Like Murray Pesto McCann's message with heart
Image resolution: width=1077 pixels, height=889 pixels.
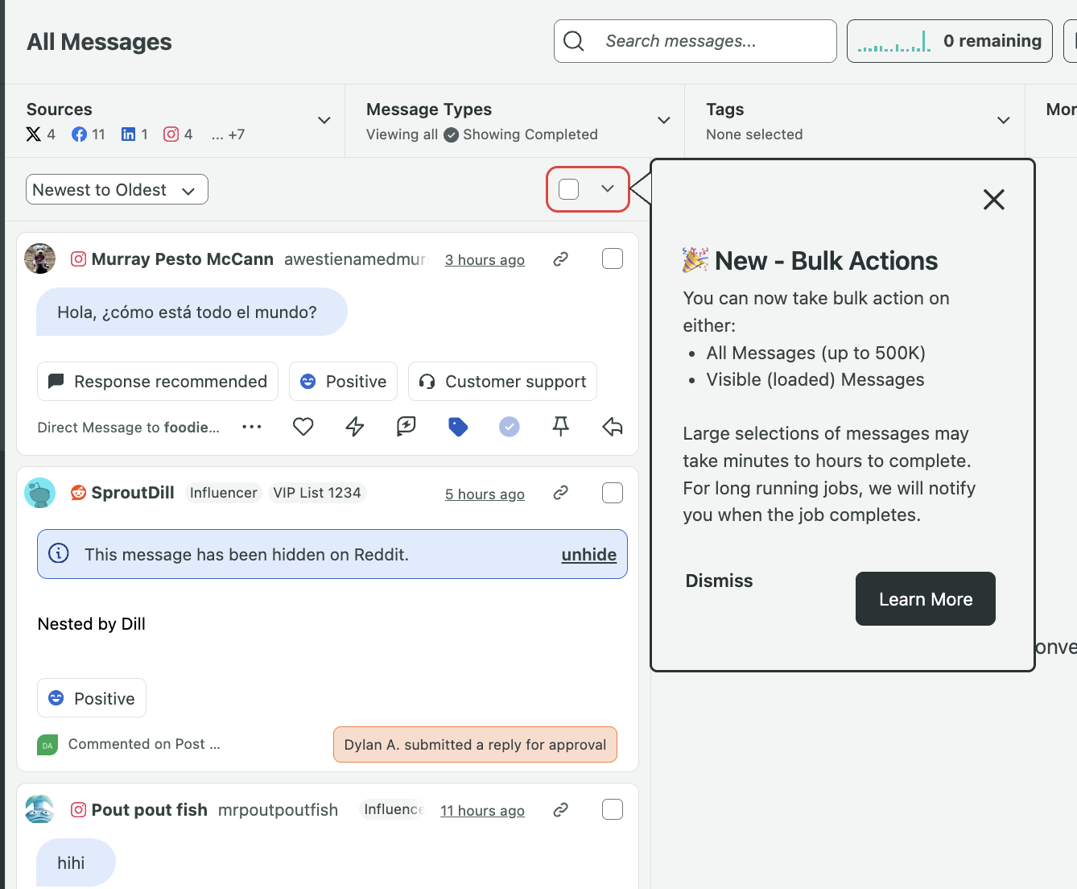point(303,427)
